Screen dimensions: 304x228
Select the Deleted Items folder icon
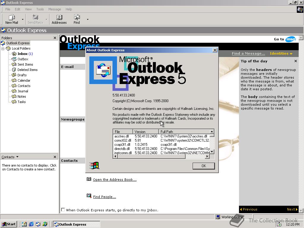(14, 70)
